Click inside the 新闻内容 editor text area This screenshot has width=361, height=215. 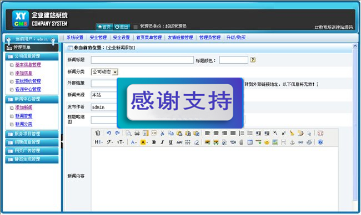click(x=214, y=179)
